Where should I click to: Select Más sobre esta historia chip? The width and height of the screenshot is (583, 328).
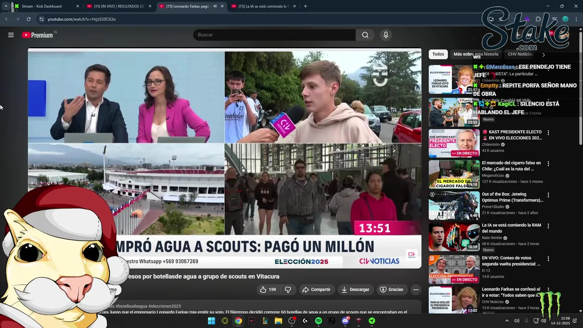476,54
